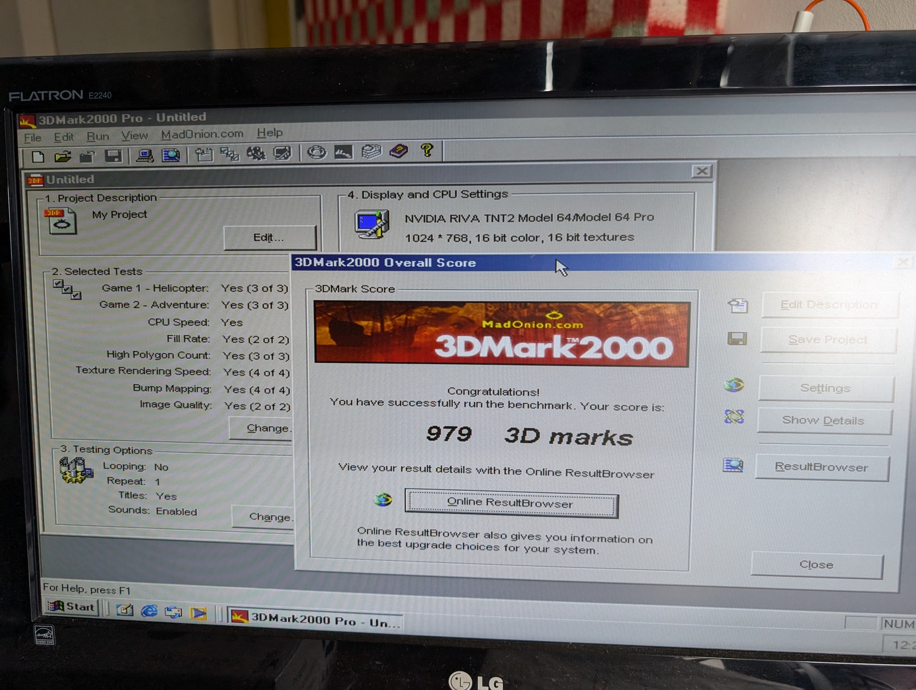916x690 pixels.
Task: Click the globe icon beside Settings button
Action: (734, 385)
